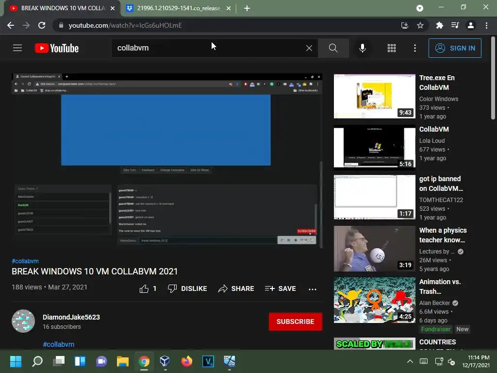This screenshot has height=373, width=497.
Task: Open got ip banned on CollabVM thumbnail
Action: 374,197
